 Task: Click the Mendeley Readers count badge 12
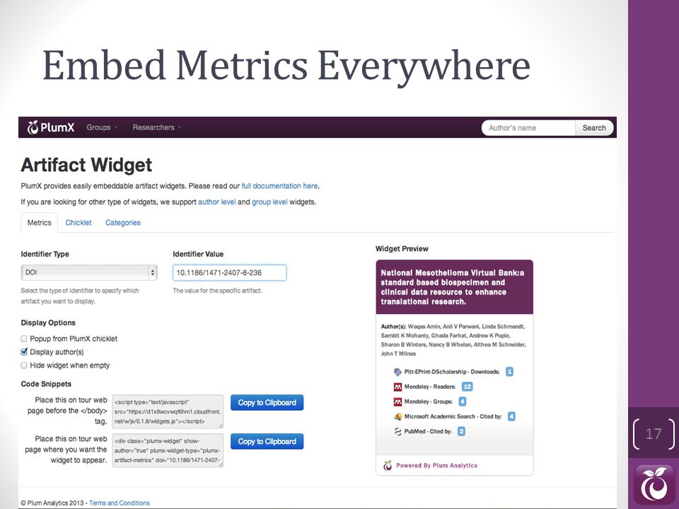pos(467,387)
